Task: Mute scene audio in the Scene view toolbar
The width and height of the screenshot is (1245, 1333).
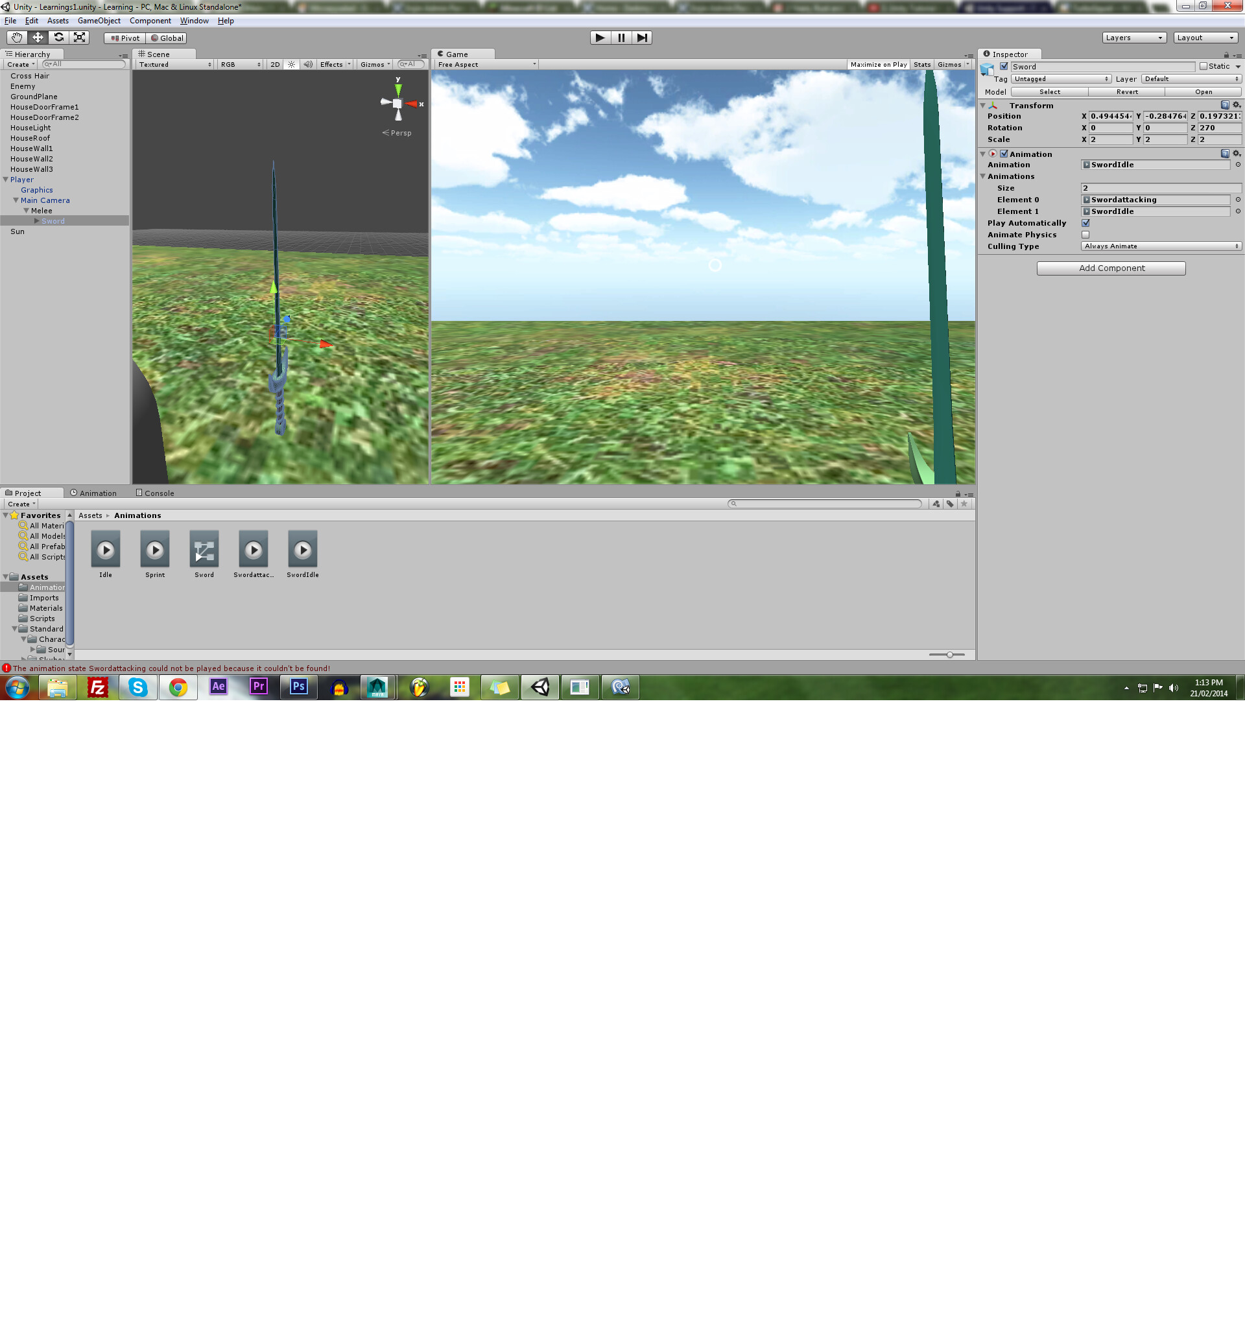Action: [307, 64]
